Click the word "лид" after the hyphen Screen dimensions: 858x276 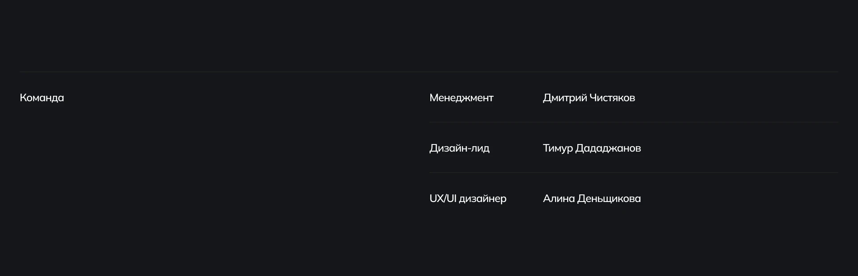pyautogui.click(x=481, y=148)
